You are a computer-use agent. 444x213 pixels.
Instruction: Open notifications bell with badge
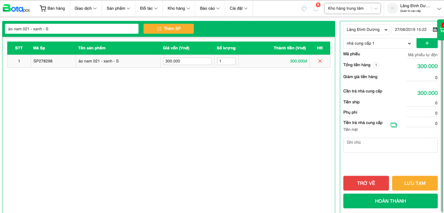[x=316, y=8]
